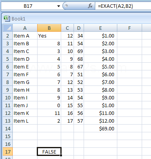Viewport: 151px width, 159px height.
Task: Click cell containing Item A
Action: [25, 36]
